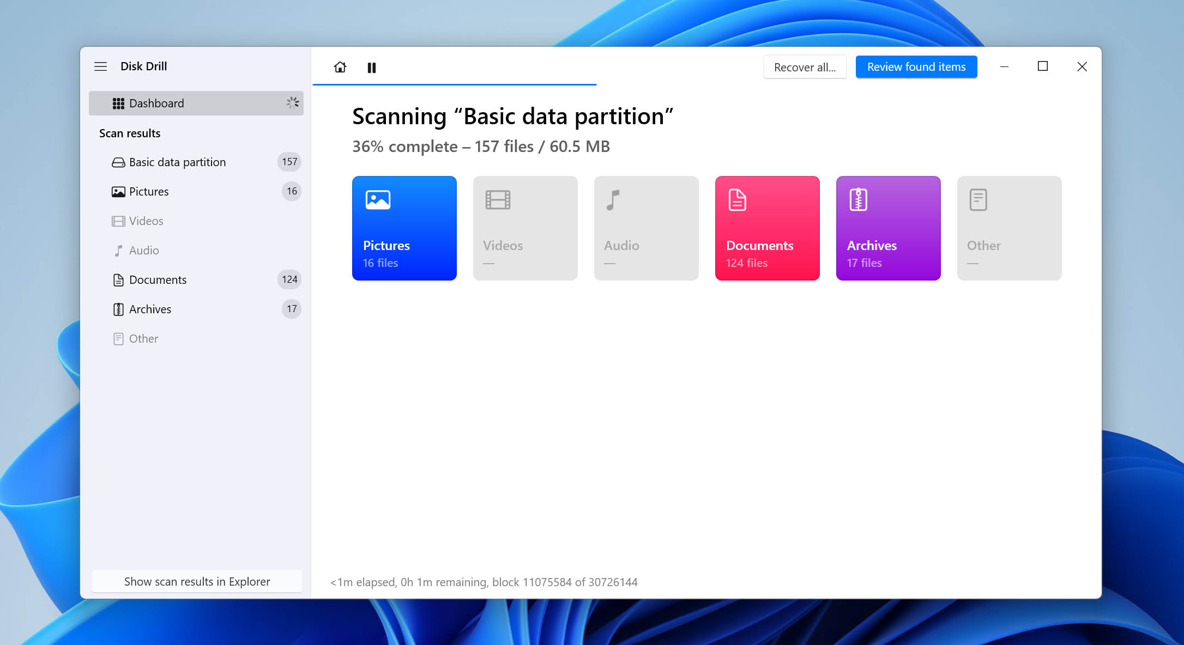Viewport: 1184px width, 645px height.
Task: Open Pictures in the sidebar
Action: click(x=196, y=191)
